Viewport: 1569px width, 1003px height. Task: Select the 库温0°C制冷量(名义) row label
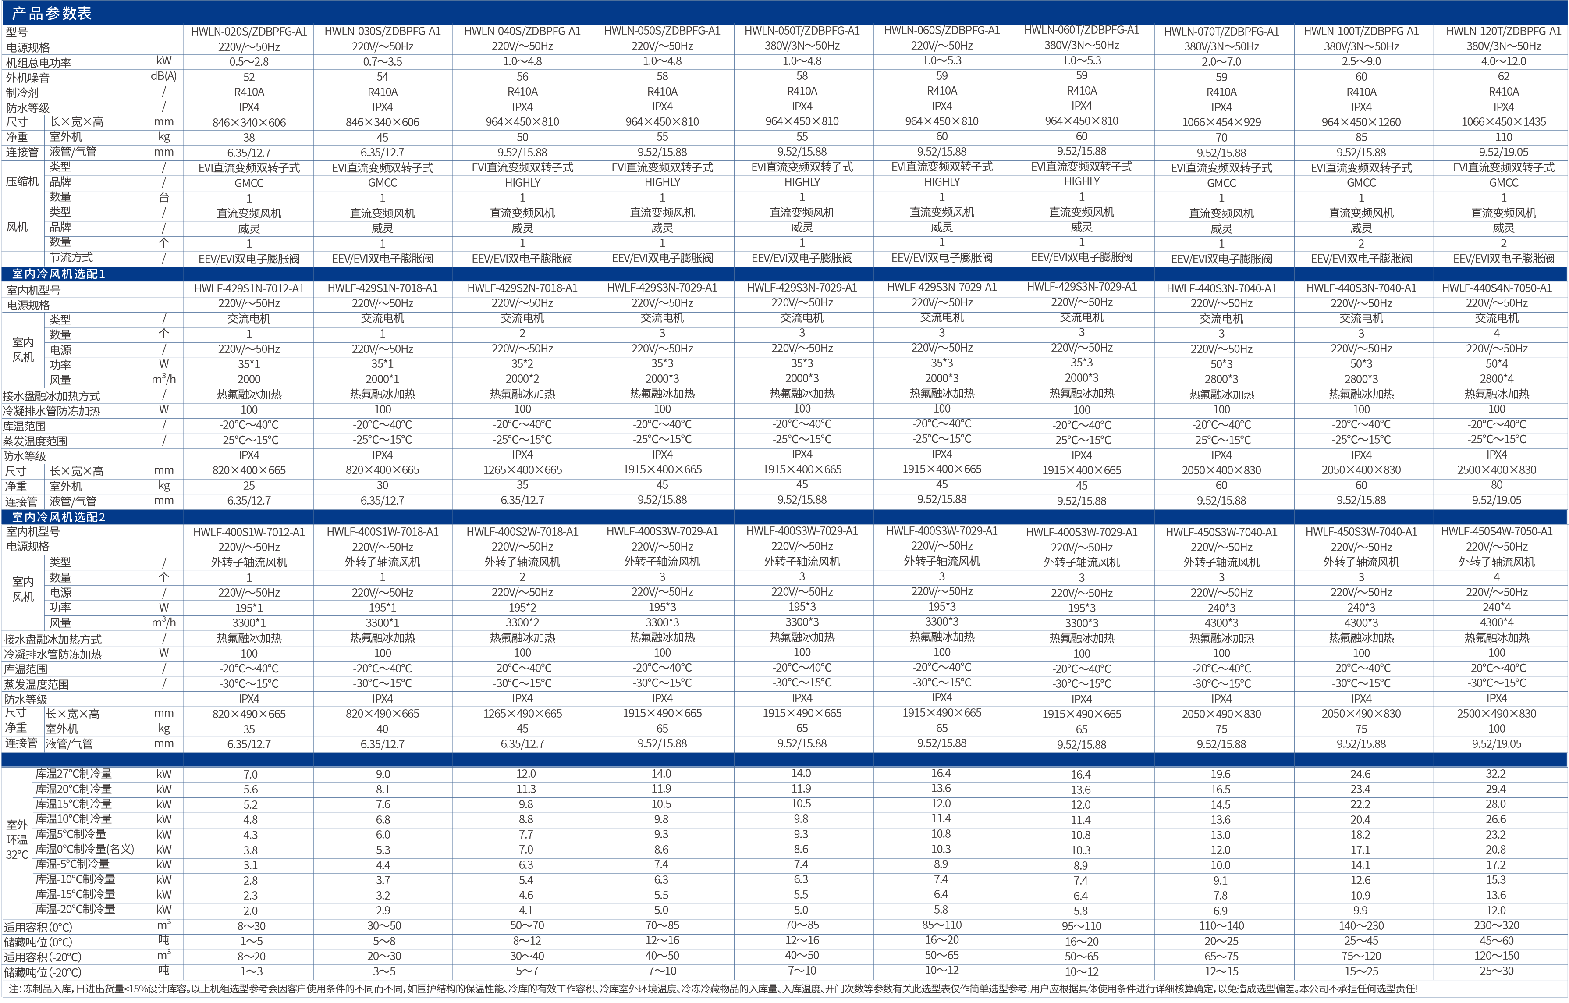coord(85,850)
